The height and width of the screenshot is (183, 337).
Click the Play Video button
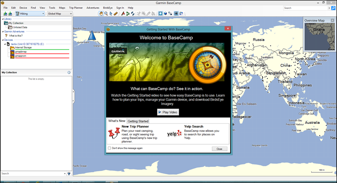168,112
